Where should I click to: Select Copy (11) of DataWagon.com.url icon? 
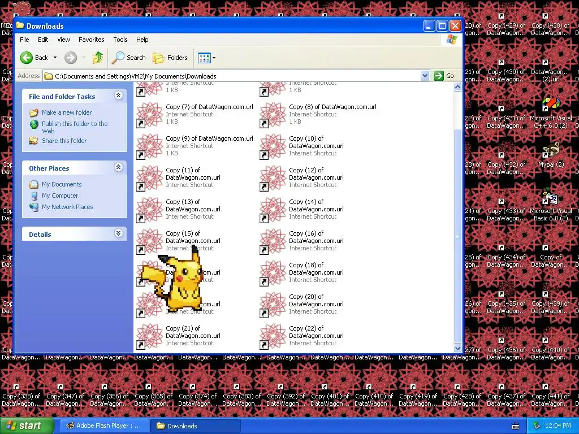pyautogui.click(x=149, y=178)
